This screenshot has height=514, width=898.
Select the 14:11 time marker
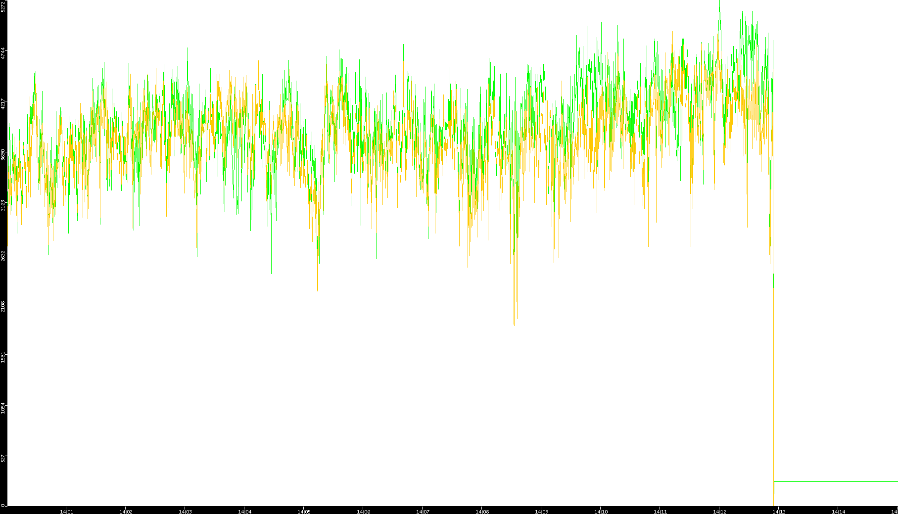tap(660, 512)
